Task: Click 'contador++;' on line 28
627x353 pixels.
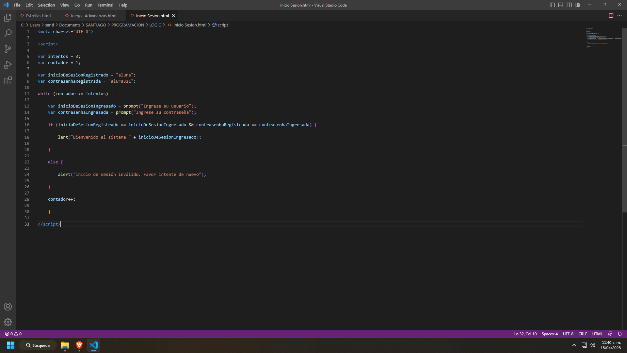Action: pyautogui.click(x=62, y=199)
